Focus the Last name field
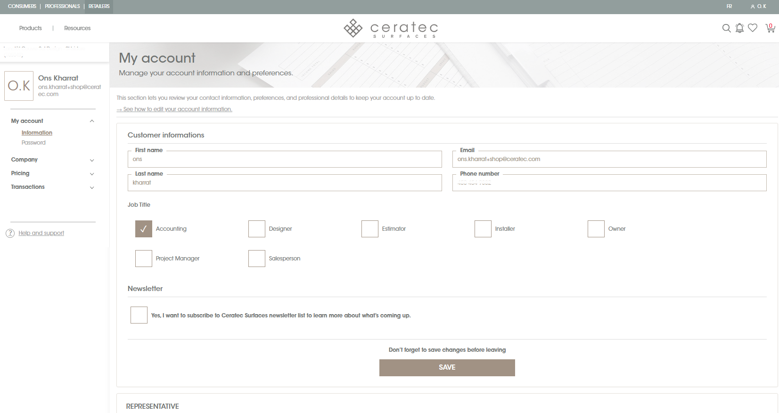 [285, 183]
